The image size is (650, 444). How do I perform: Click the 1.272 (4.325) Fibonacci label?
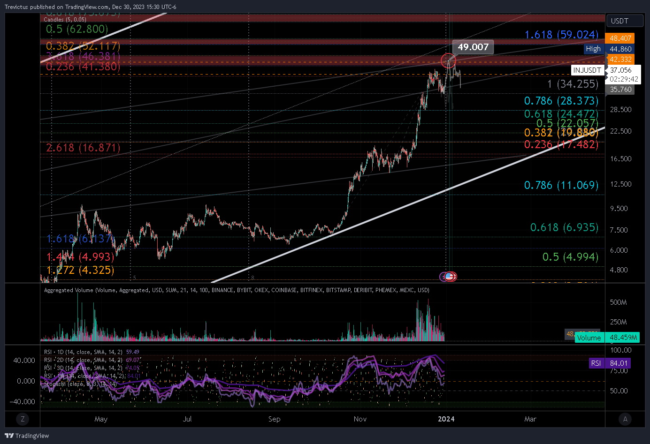(80, 270)
